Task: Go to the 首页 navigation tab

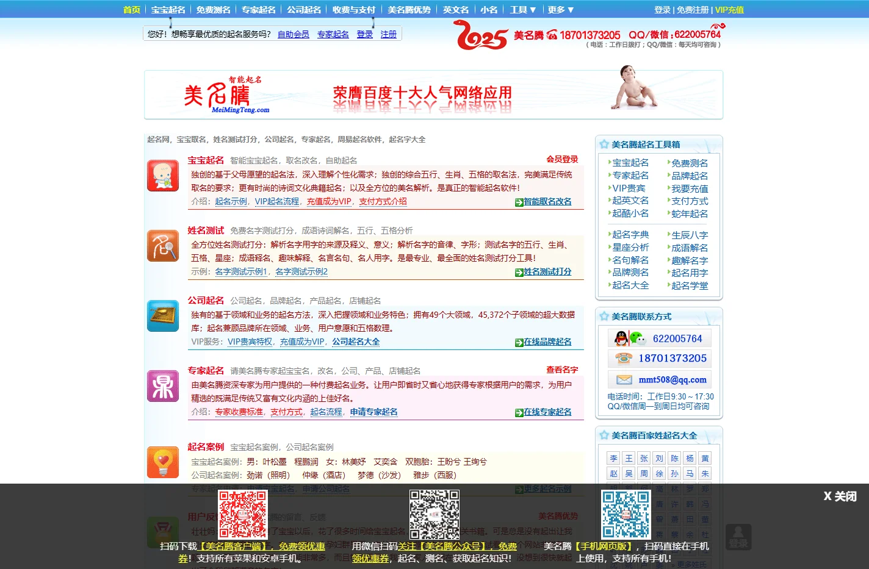Action: point(132,10)
